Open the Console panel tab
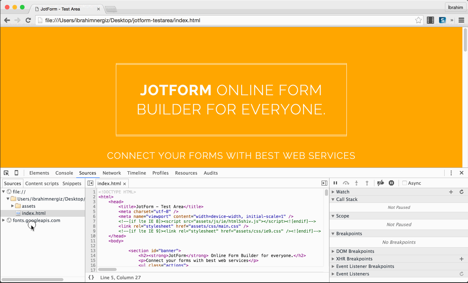This screenshot has width=468, height=283. click(x=64, y=173)
